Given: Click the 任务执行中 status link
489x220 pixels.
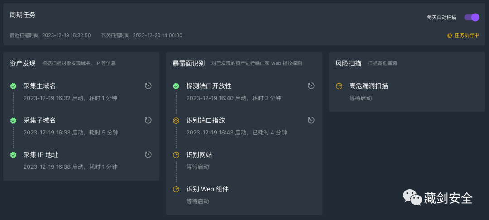Looking at the screenshot, I should click(x=466, y=35).
